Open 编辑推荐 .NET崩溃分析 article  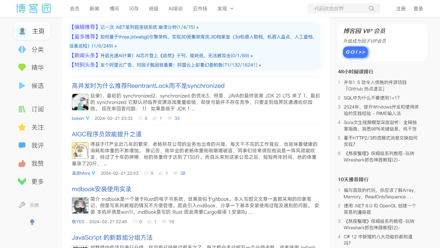point(149,27)
